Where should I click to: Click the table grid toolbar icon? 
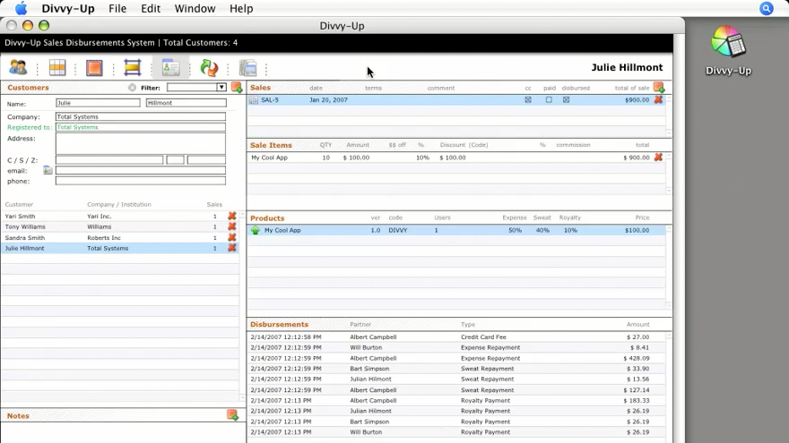56,67
